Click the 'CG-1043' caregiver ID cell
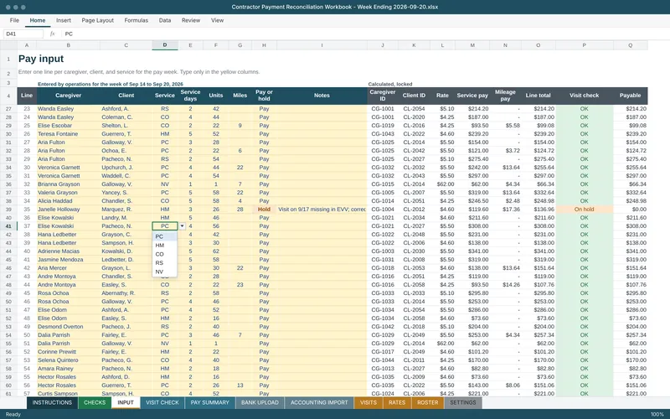 coord(383,134)
